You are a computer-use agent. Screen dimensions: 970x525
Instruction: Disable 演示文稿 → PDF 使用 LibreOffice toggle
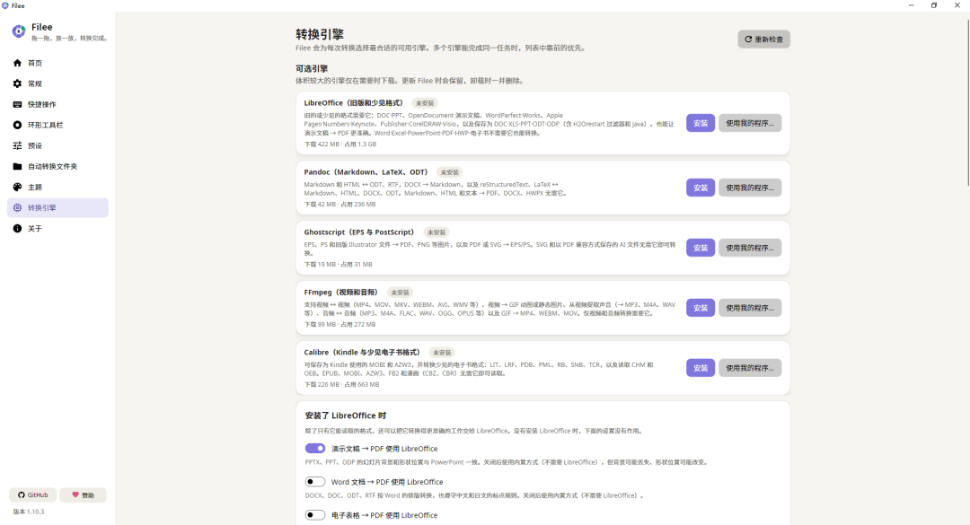point(315,449)
